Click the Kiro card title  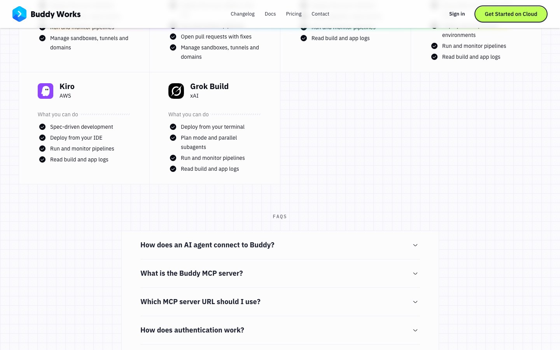point(67,86)
